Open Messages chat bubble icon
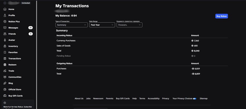The height and width of the screenshot is (109, 246). coord(5,28)
